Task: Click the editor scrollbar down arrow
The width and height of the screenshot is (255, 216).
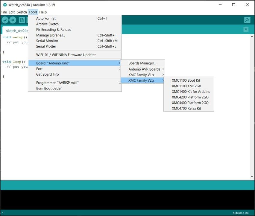Action: click(x=252, y=176)
